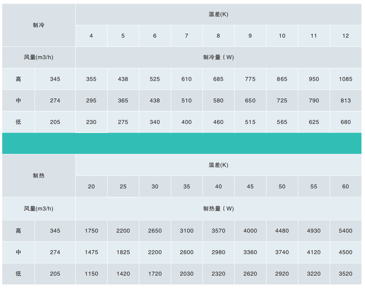The image size is (365, 288).
Task: Click the cooling value 1085
Action: click(x=346, y=79)
